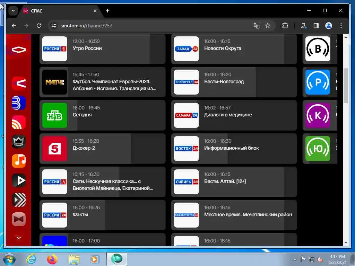Select the НТВ channel logo

click(54, 115)
